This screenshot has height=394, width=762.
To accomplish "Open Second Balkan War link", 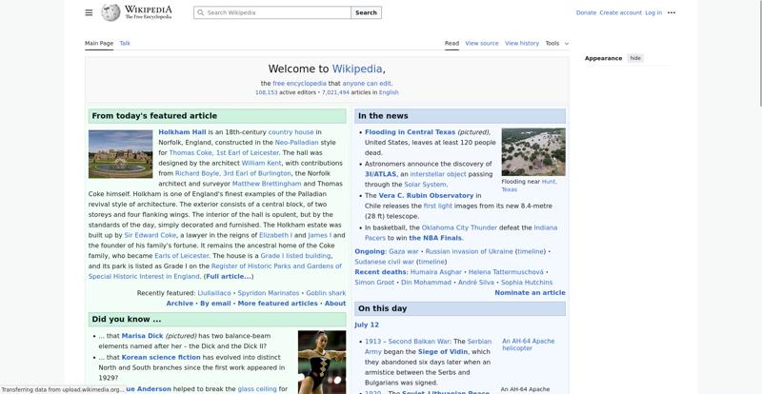I will [x=419, y=342].
